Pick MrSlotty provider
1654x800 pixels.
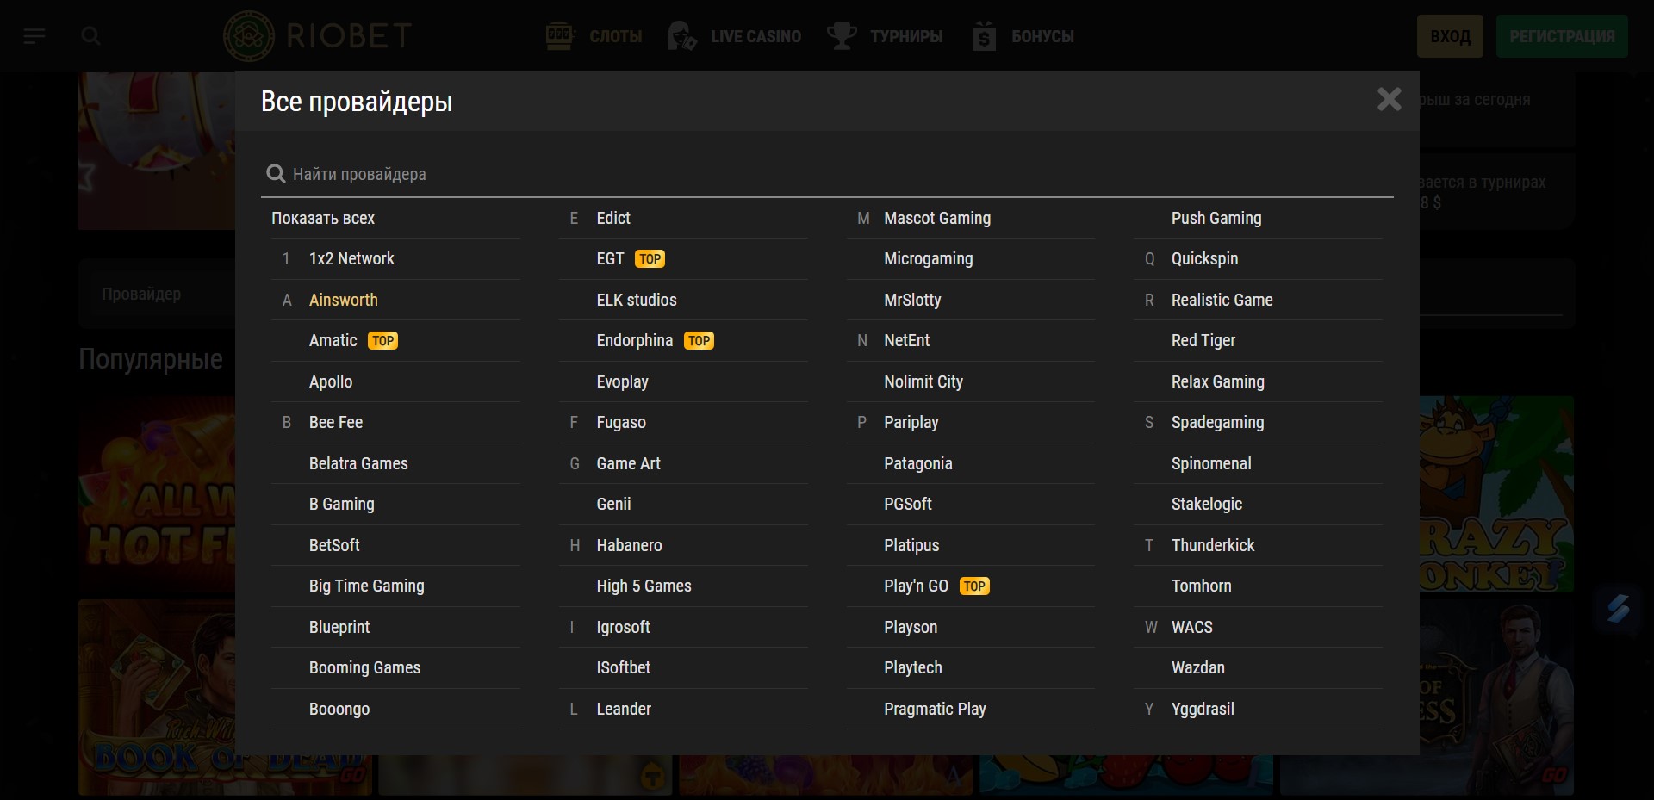point(912,300)
